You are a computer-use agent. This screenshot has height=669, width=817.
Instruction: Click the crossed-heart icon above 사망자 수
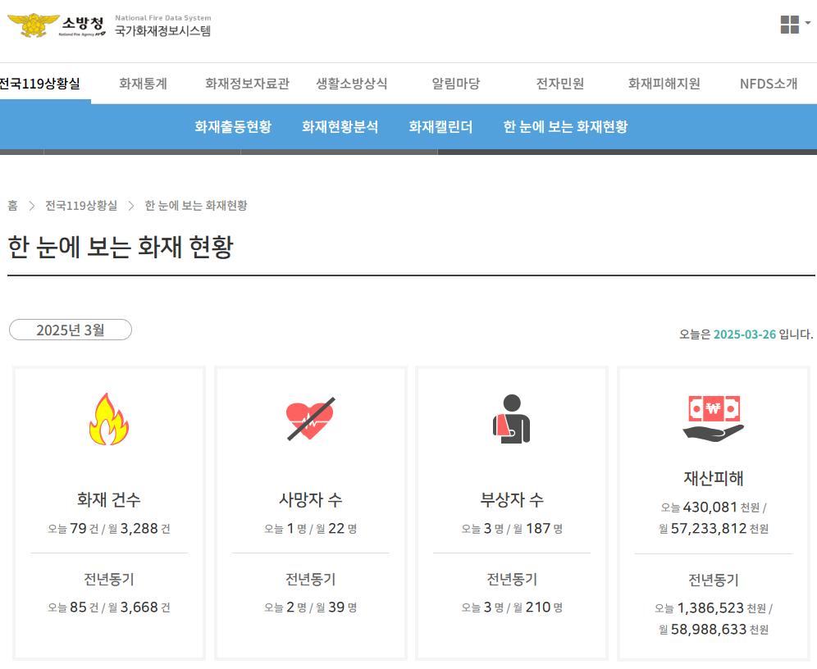pyautogui.click(x=310, y=418)
